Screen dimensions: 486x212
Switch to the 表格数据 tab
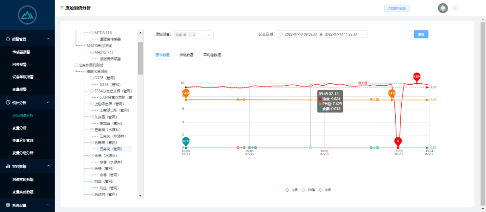(x=186, y=55)
